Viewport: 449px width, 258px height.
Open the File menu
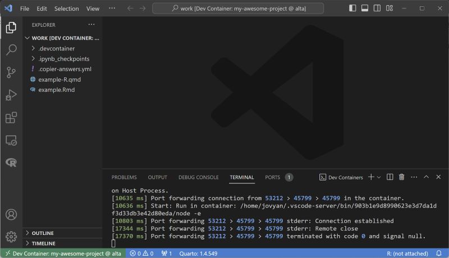(x=25, y=8)
